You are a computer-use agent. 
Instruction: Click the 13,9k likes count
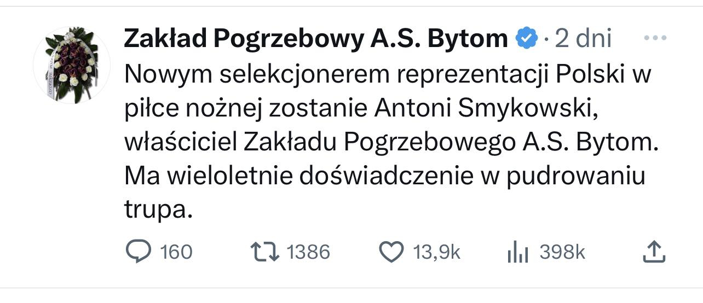(x=436, y=252)
